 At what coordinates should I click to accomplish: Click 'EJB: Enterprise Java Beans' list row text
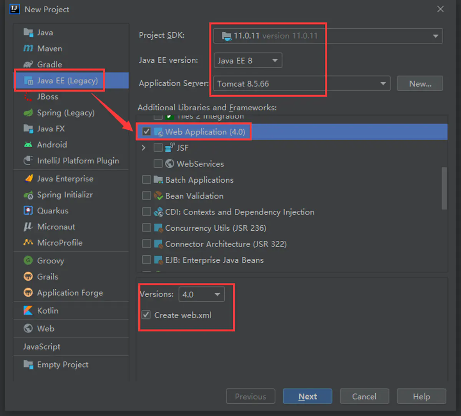tap(214, 260)
